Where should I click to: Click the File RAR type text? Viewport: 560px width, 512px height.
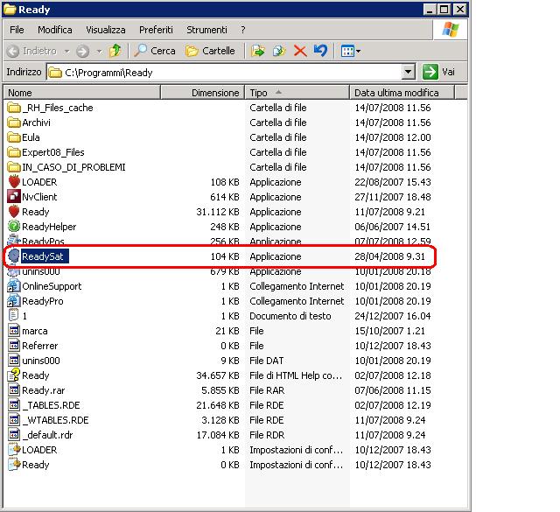click(x=267, y=390)
